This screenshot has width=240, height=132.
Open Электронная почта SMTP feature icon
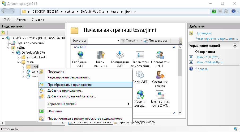click(160, 96)
